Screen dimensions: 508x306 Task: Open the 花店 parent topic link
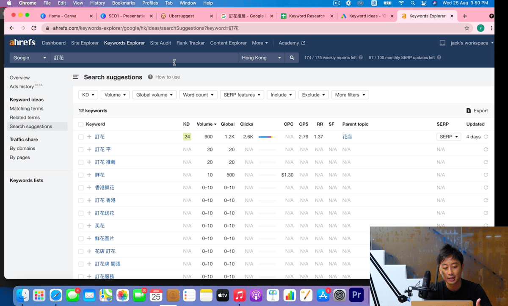(347, 137)
